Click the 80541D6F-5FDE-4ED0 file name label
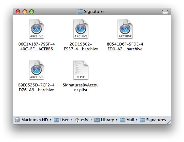 click(x=125, y=46)
